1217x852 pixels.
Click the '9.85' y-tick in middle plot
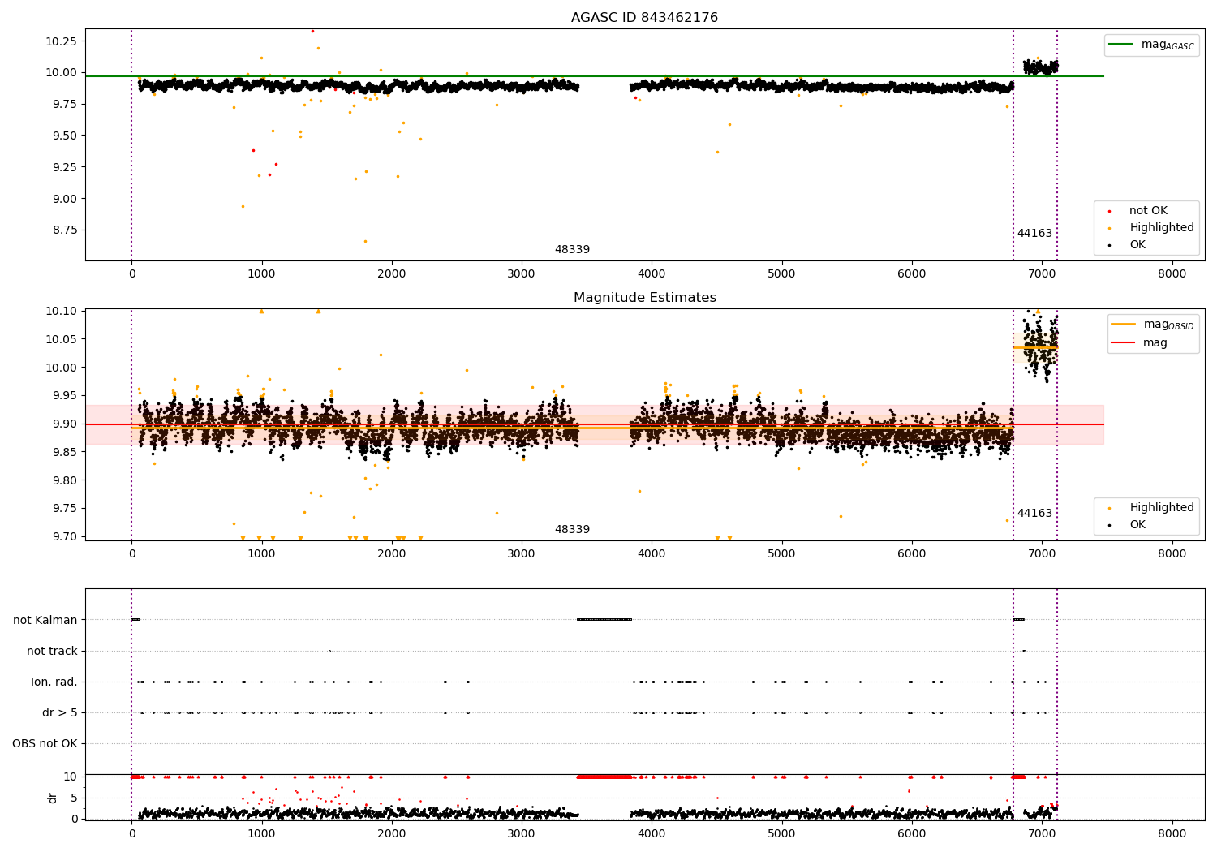[65, 452]
